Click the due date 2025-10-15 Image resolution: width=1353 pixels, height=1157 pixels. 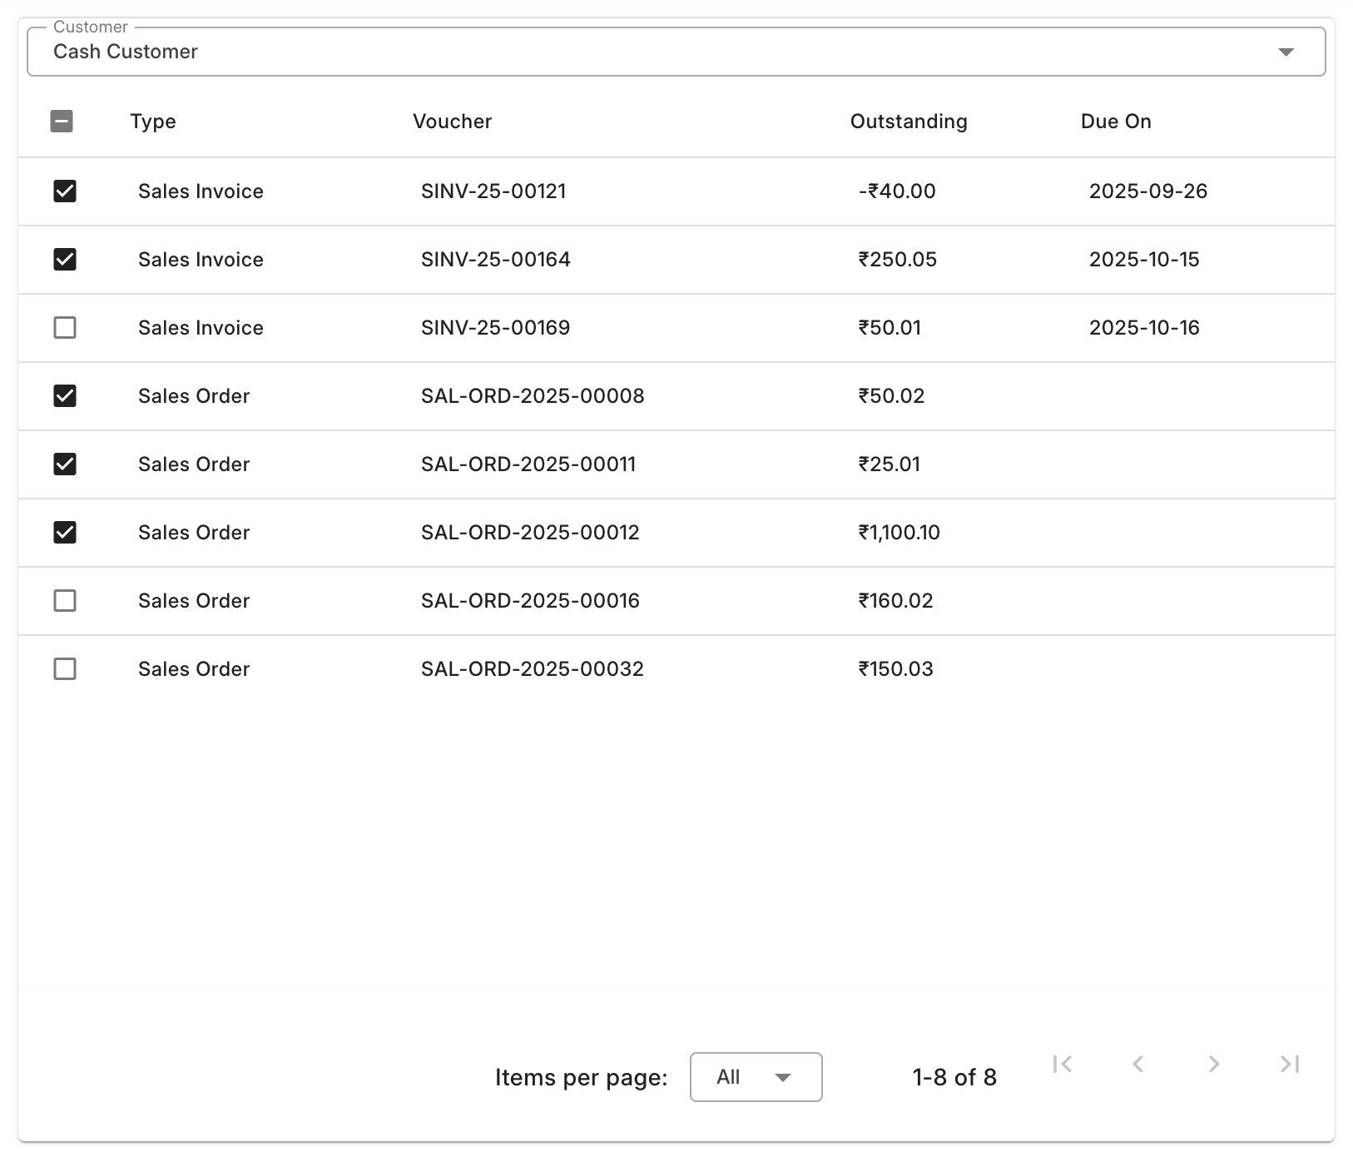pos(1144,260)
